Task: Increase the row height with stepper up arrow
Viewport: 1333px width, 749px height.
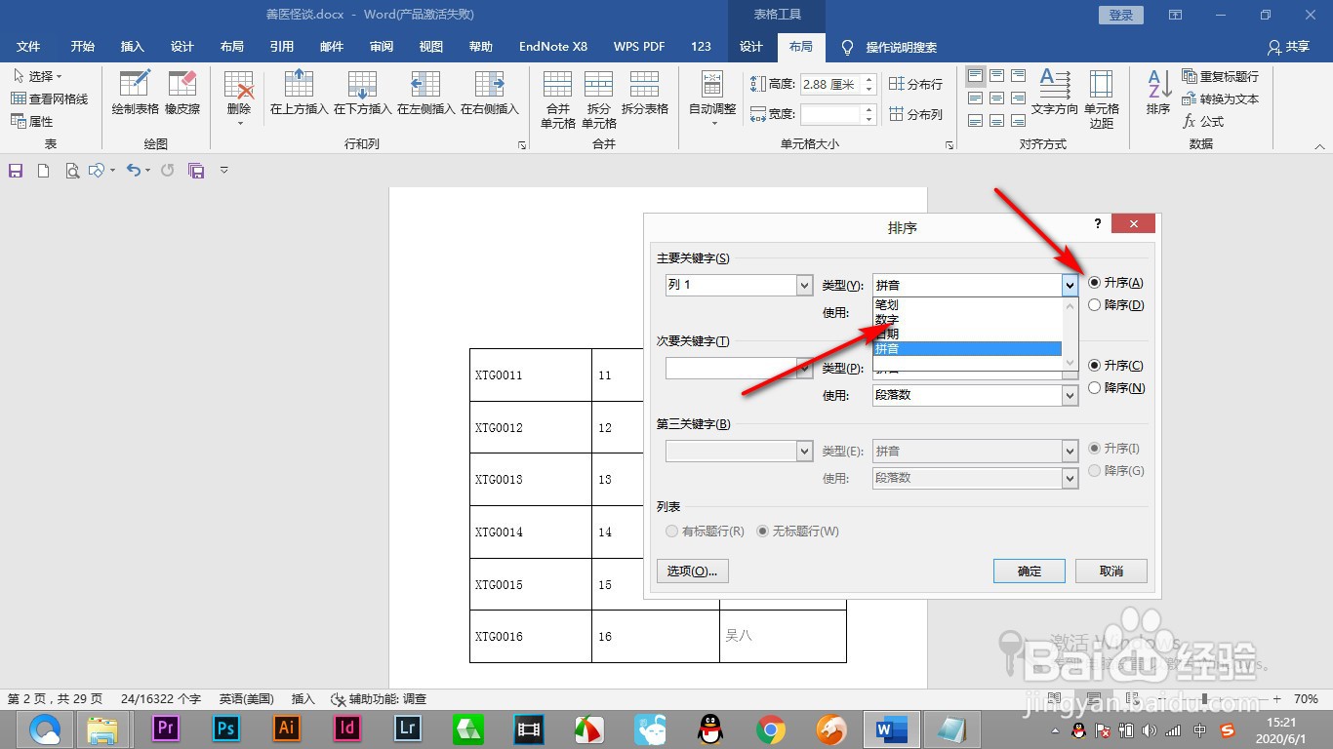Action: (869, 80)
